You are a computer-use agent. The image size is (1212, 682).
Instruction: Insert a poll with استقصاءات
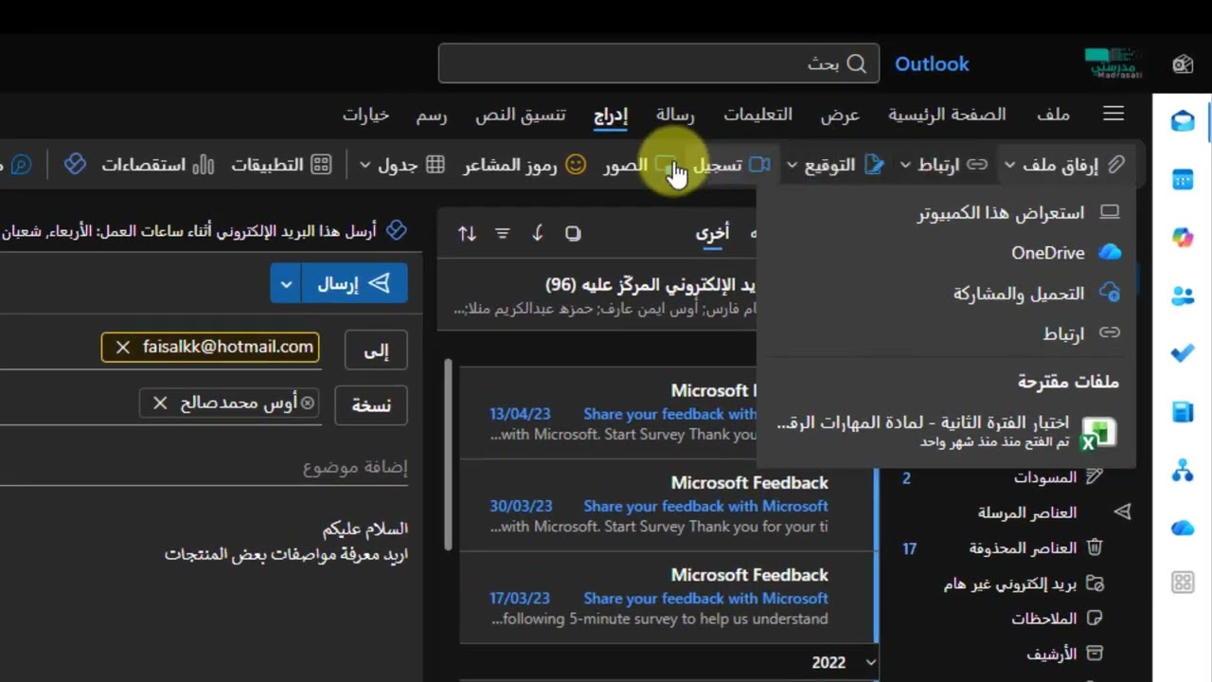click(157, 165)
